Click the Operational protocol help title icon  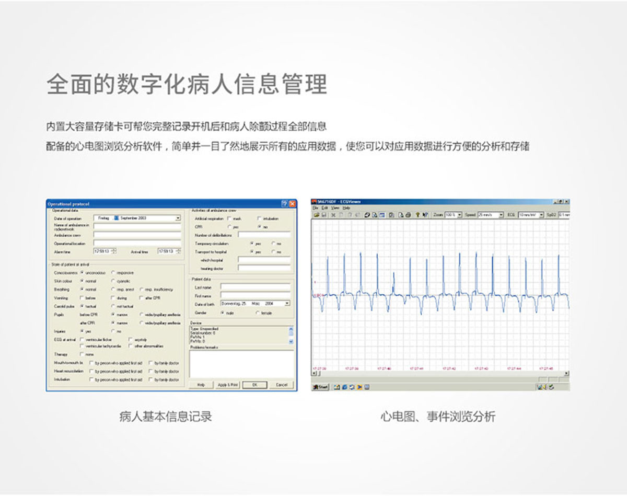coord(284,203)
